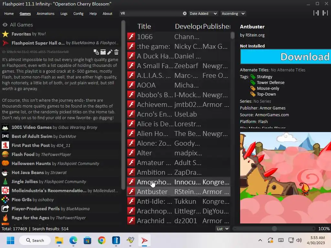This screenshot has height=248, width=331.
Task: Adjust the thumbnail zoom scale slider
Action: pos(274,229)
